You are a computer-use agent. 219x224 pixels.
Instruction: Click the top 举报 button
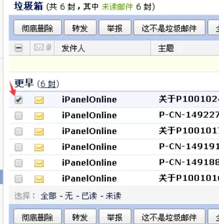pyautogui.click(x=115, y=27)
